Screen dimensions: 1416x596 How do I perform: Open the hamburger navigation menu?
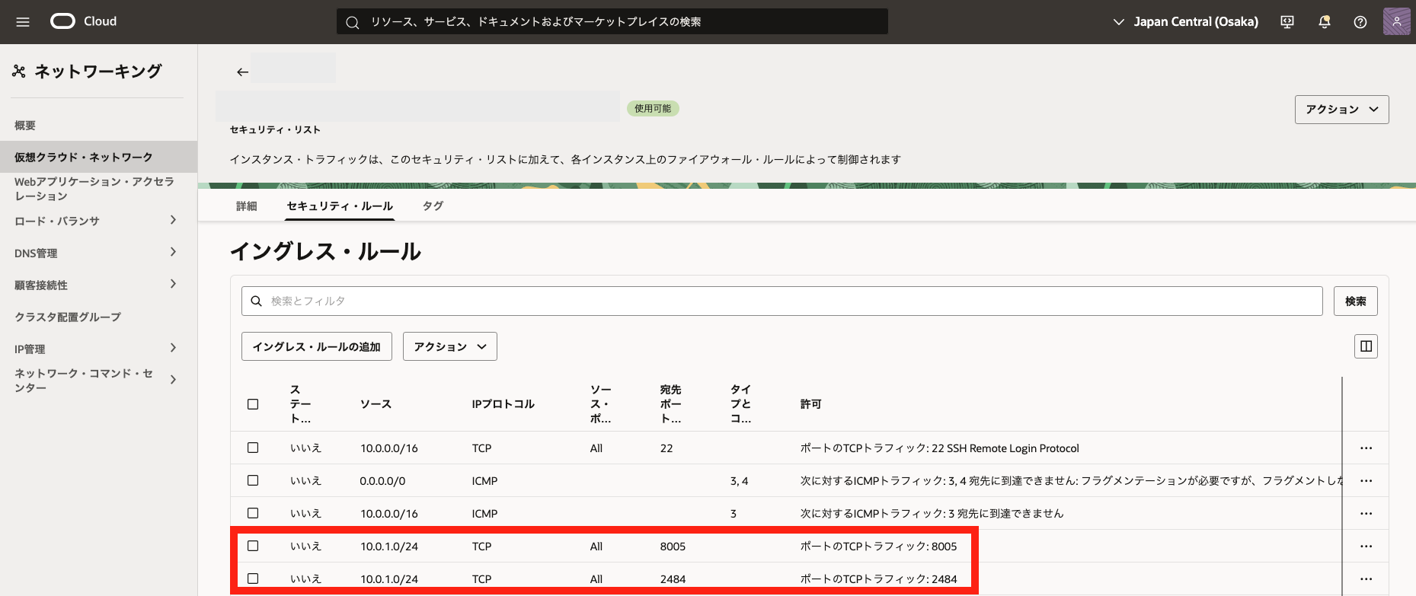tap(23, 22)
